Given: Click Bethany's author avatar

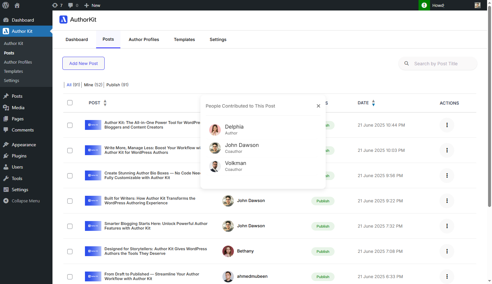Looking at the screenshot, I should tap(228, 251).
